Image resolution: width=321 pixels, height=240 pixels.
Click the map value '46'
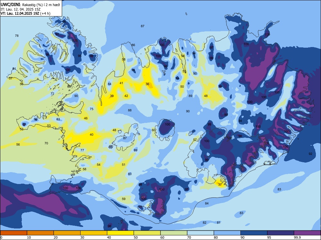86,118
